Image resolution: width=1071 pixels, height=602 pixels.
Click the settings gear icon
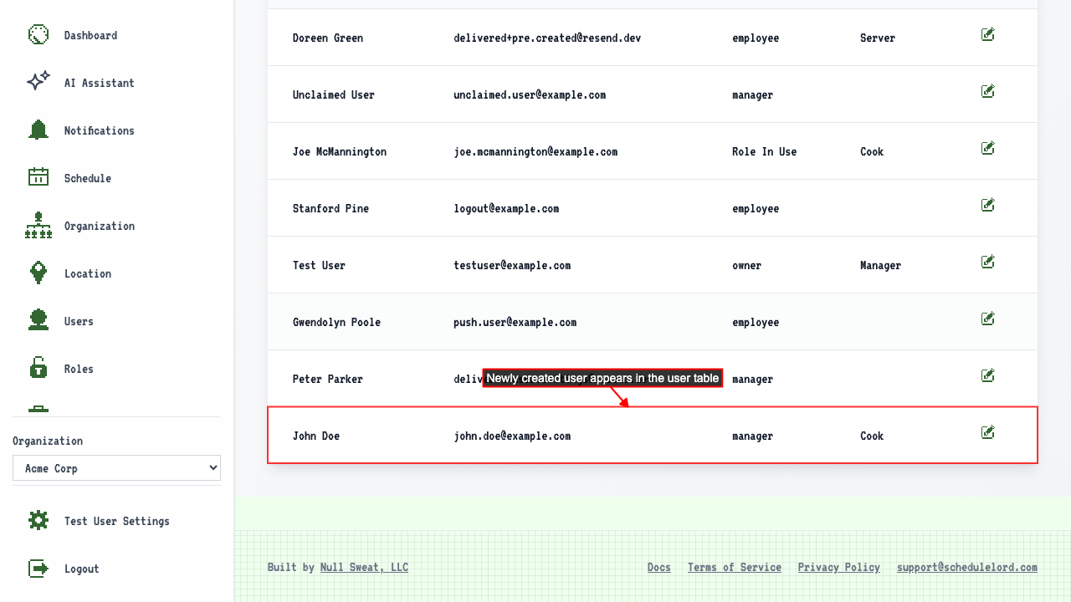pos(38,520)
